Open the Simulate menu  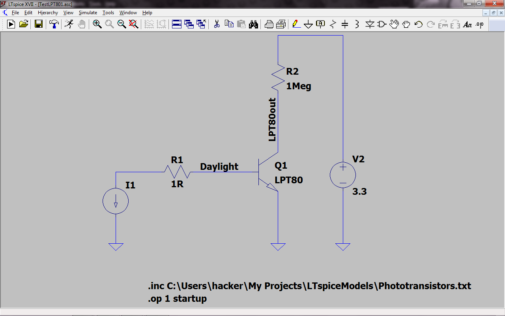(x=88, y=12)
